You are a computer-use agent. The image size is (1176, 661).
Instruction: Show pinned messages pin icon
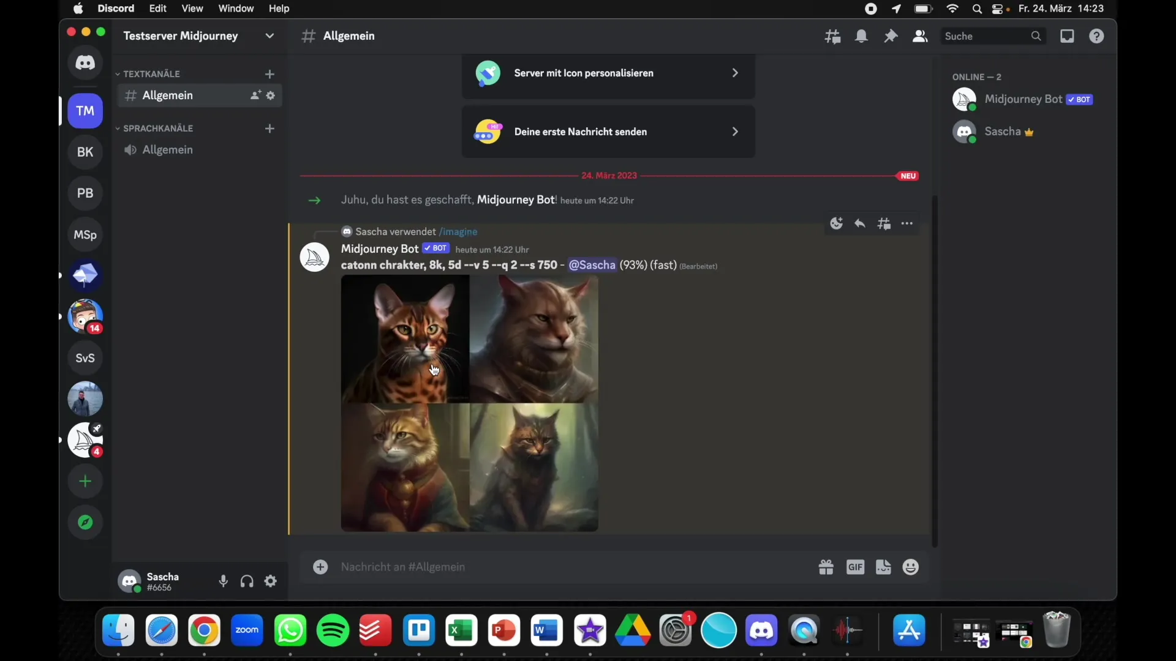(891, 36)
